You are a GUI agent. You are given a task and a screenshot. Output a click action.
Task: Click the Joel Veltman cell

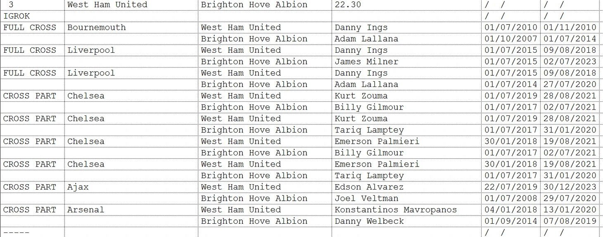pos(406,198)
